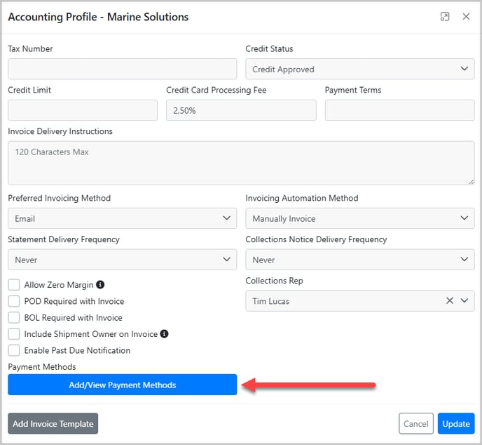This screenshot has width=482, height=445.
Task: Click info icon next to Allow Zero Margin
Action: [x=100, y=285]
